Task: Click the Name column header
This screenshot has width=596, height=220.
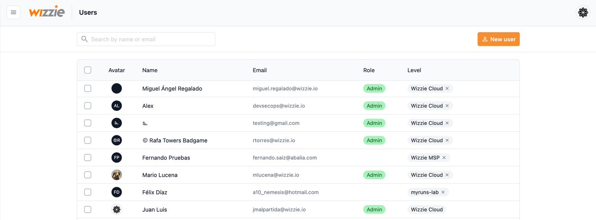Action: point(150,70)
